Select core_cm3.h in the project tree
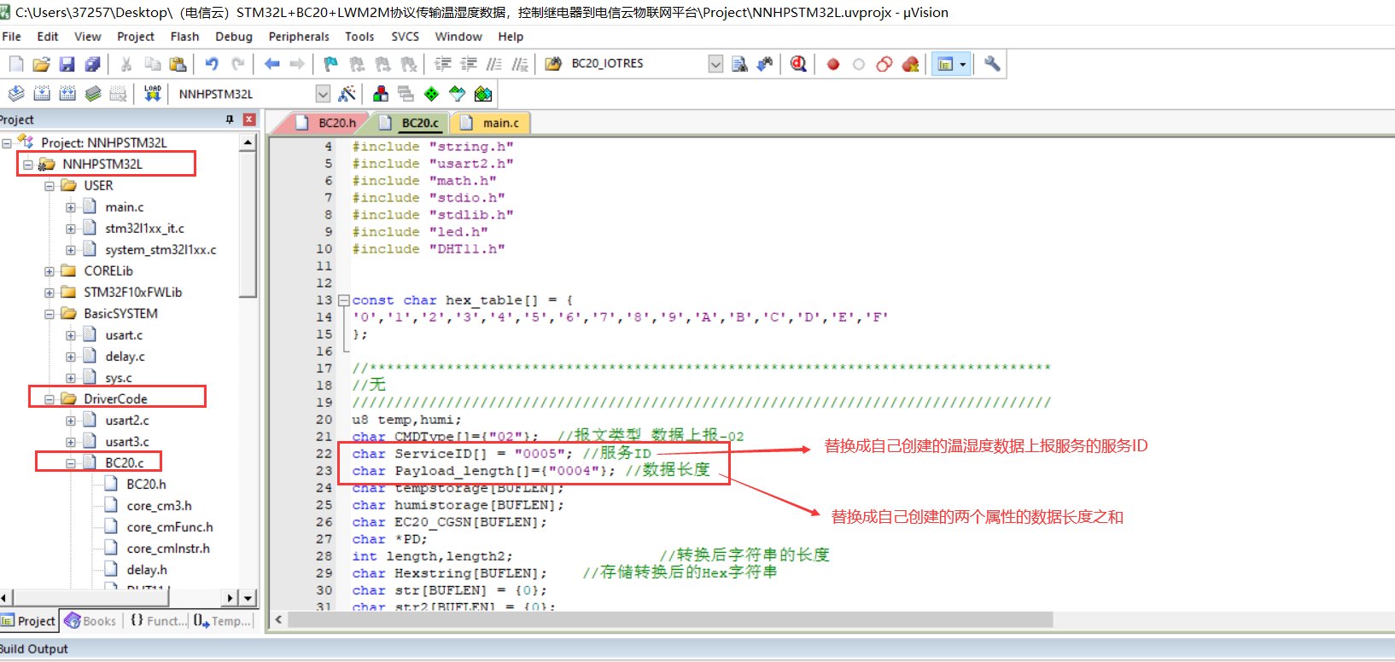The image size is (1395, 662). point(159,506)
